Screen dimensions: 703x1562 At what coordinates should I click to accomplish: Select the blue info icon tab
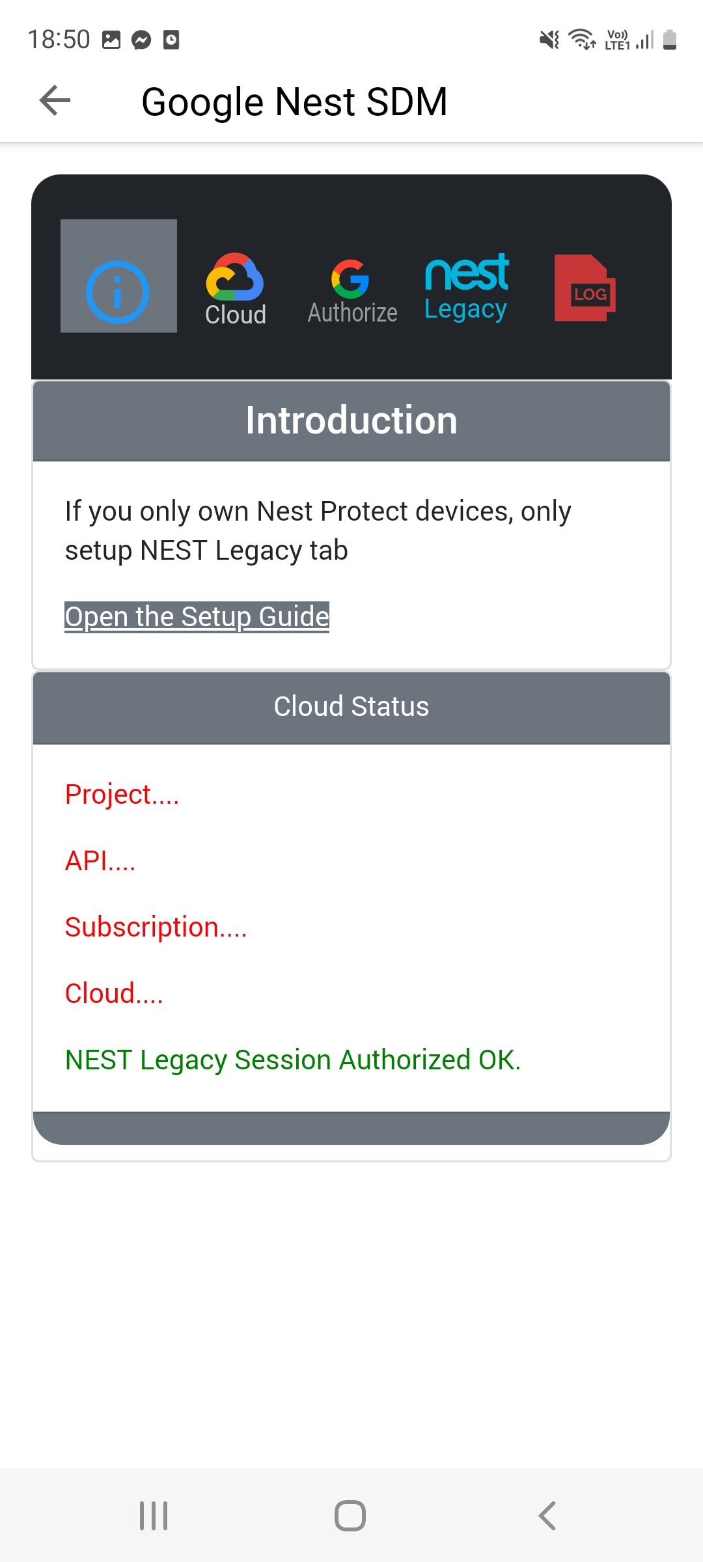(x=118, y=291)
